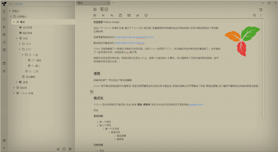Viewport: 278px width, 152px height.
Task: Open the jump-to-note arrow icon
Action: [x=4, y=27]
